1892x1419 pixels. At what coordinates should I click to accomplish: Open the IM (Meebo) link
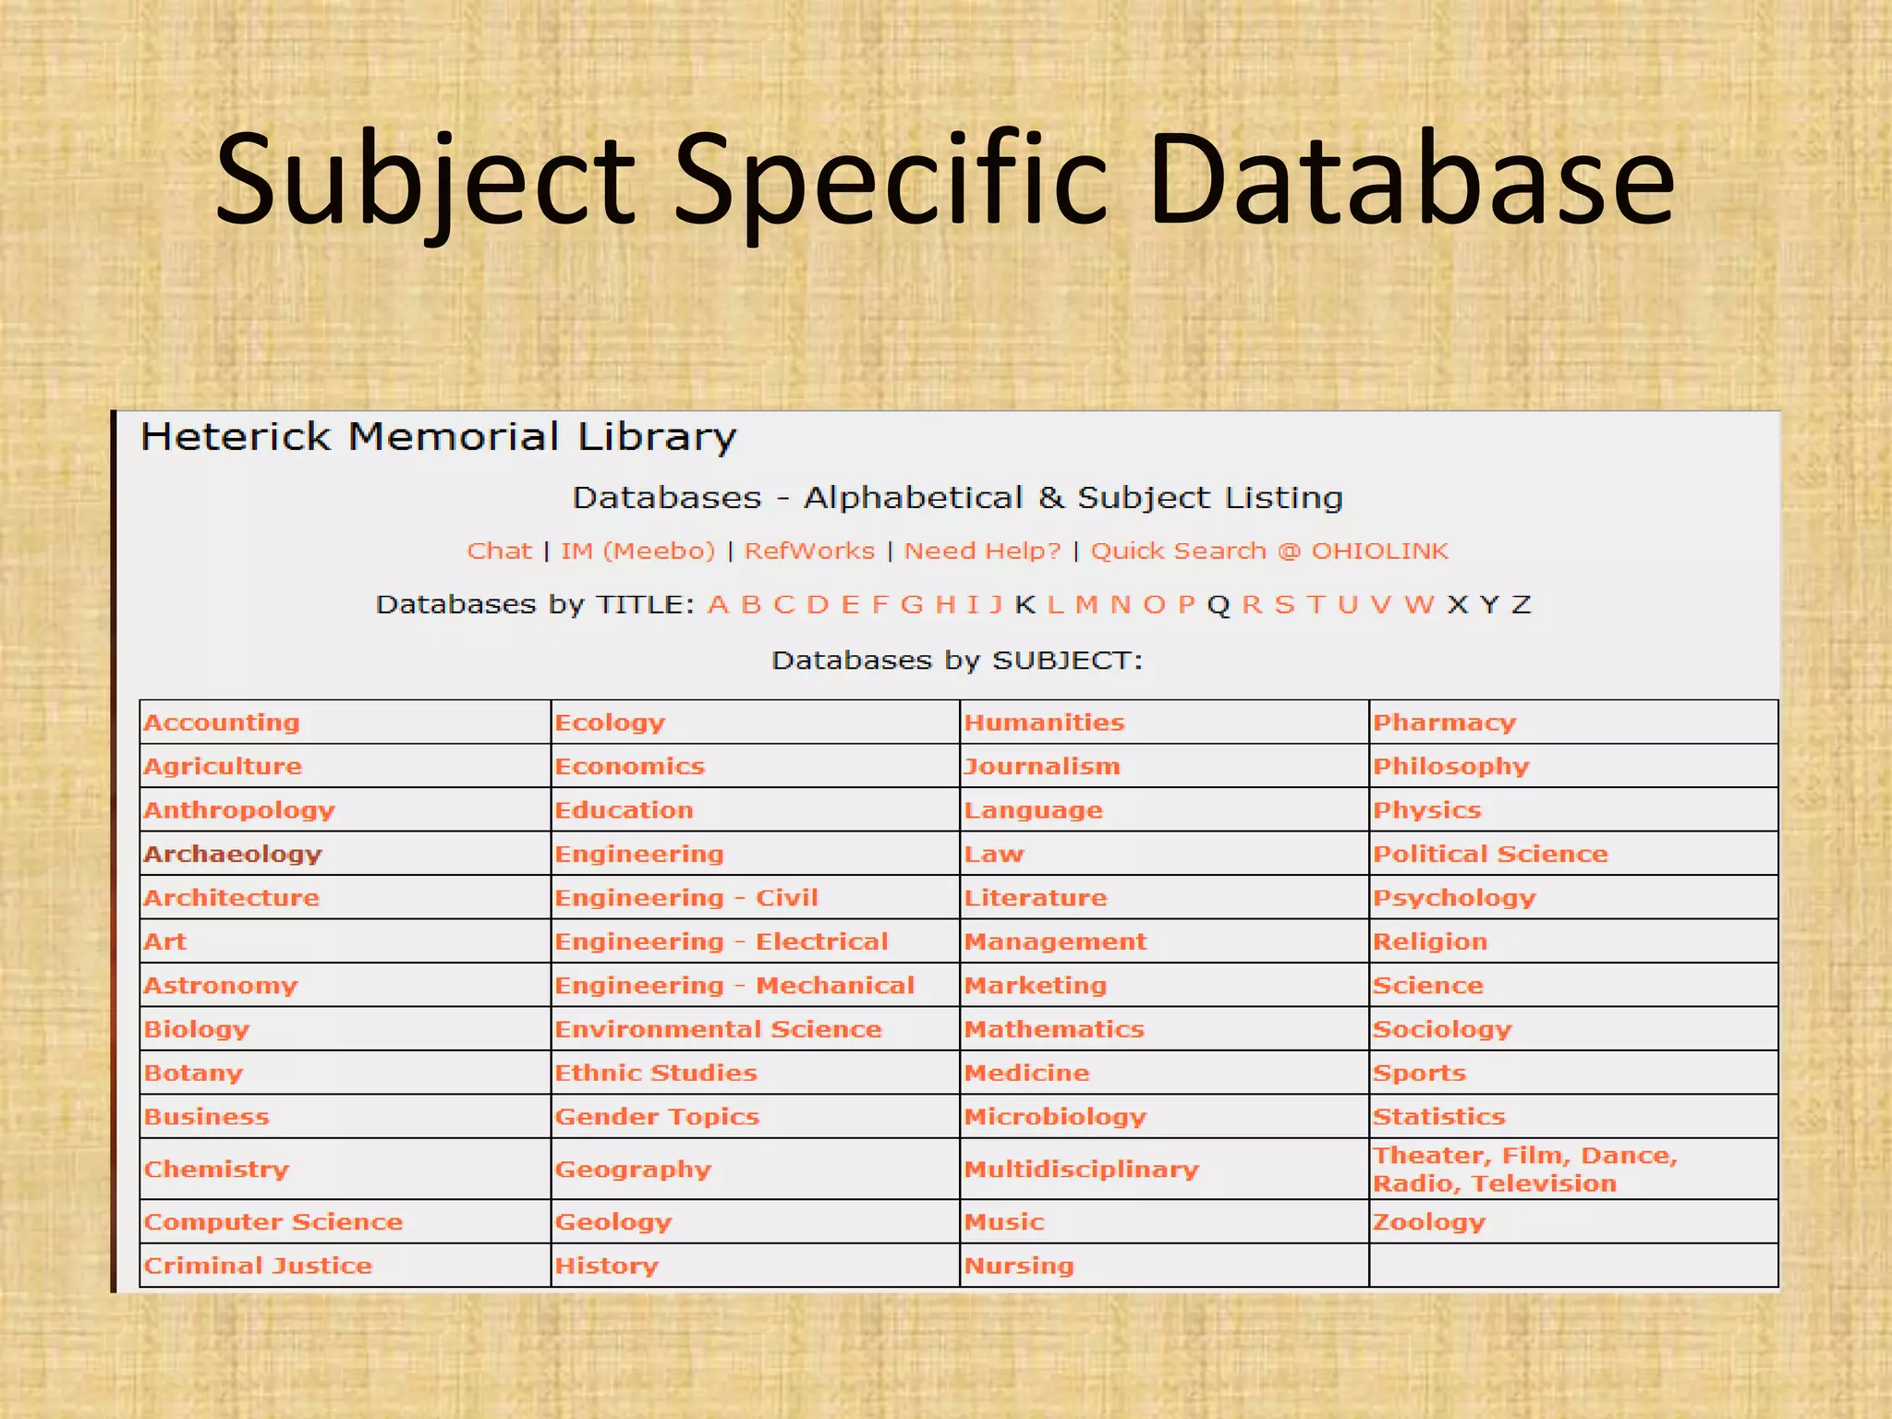[x=637, y=552]
